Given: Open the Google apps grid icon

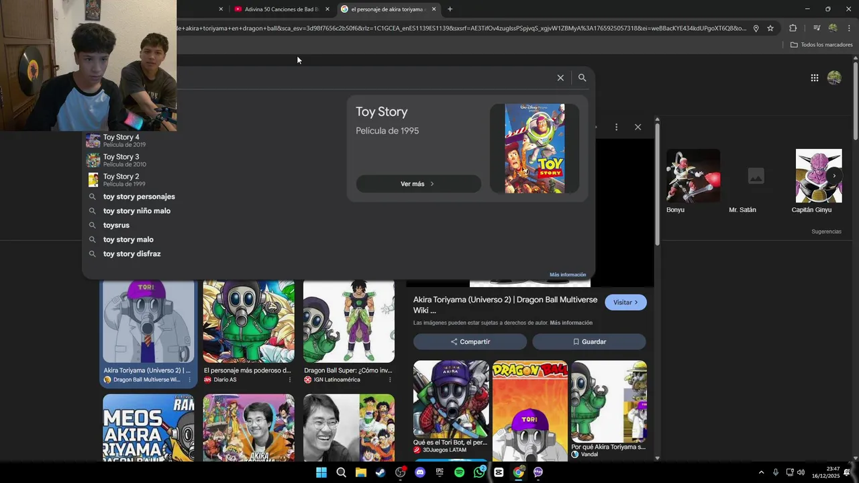Looking at the screenshot, I should 814,78.
